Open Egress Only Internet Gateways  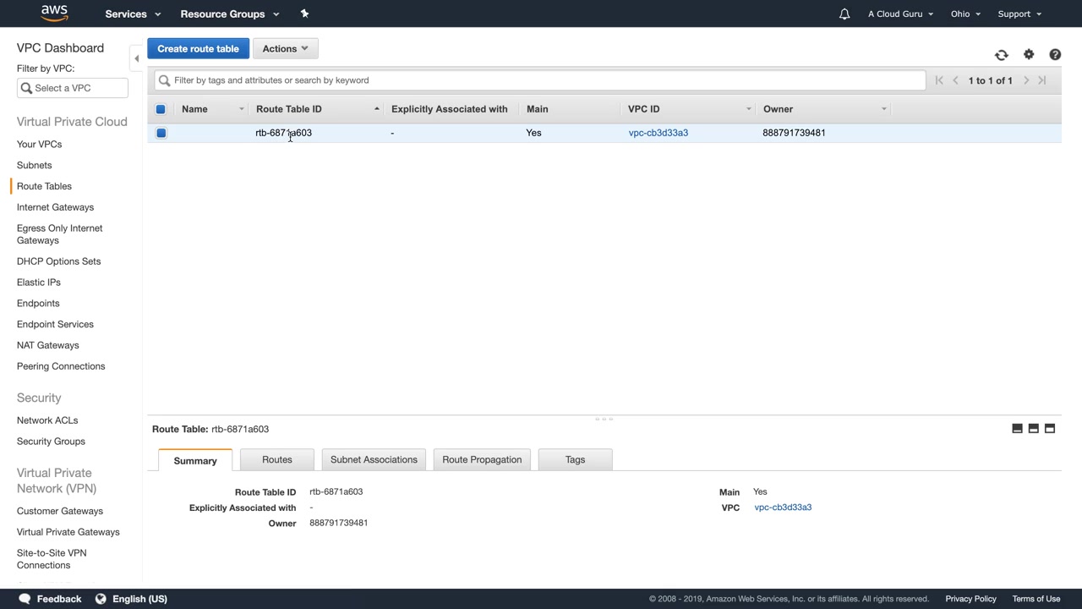click(x=59, y=234)
